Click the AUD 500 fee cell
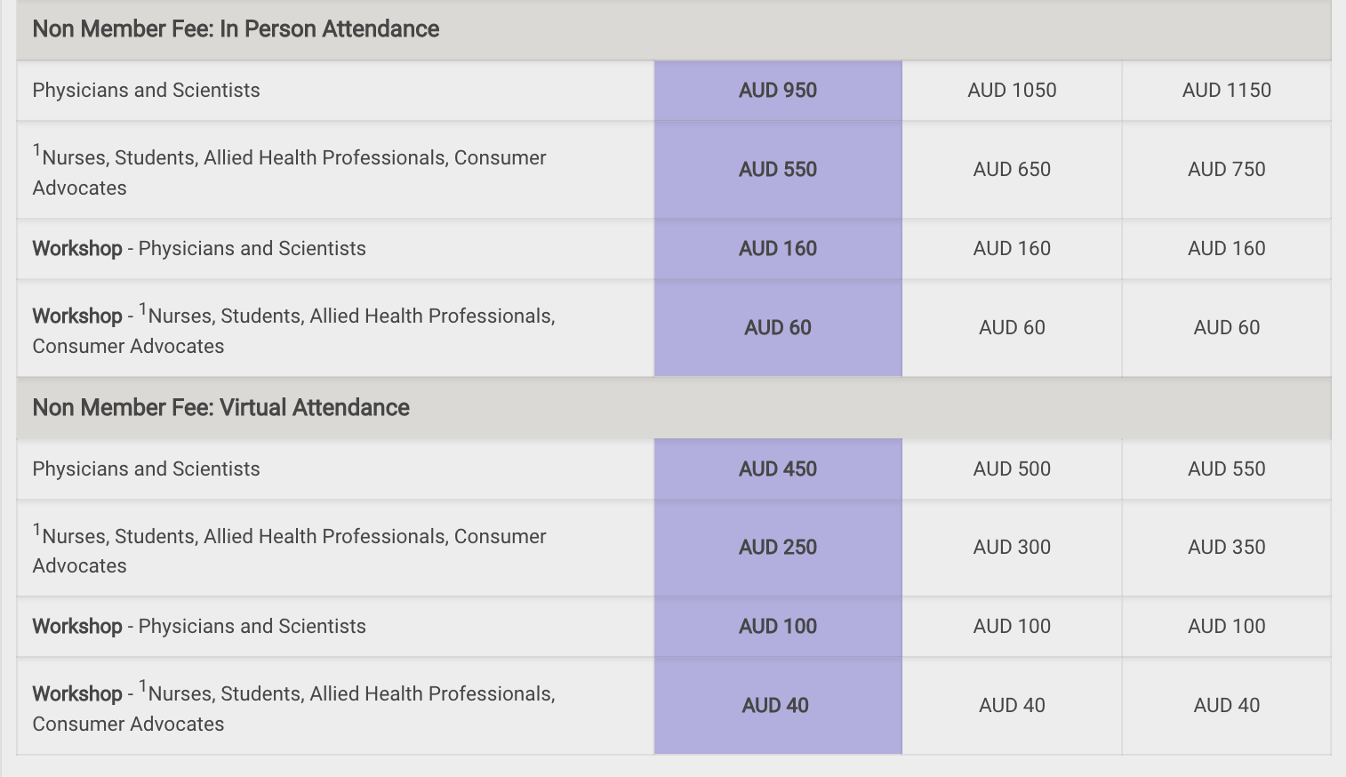 (x=1012, y=469)
